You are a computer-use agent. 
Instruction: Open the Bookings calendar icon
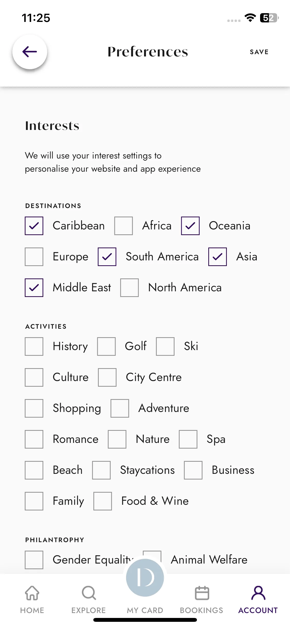[x=202, y=593]
